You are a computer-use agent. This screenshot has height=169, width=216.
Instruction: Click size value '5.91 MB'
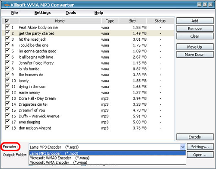140,116
